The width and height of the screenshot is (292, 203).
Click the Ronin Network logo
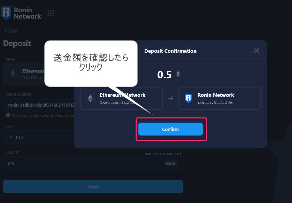click(21, 13)
